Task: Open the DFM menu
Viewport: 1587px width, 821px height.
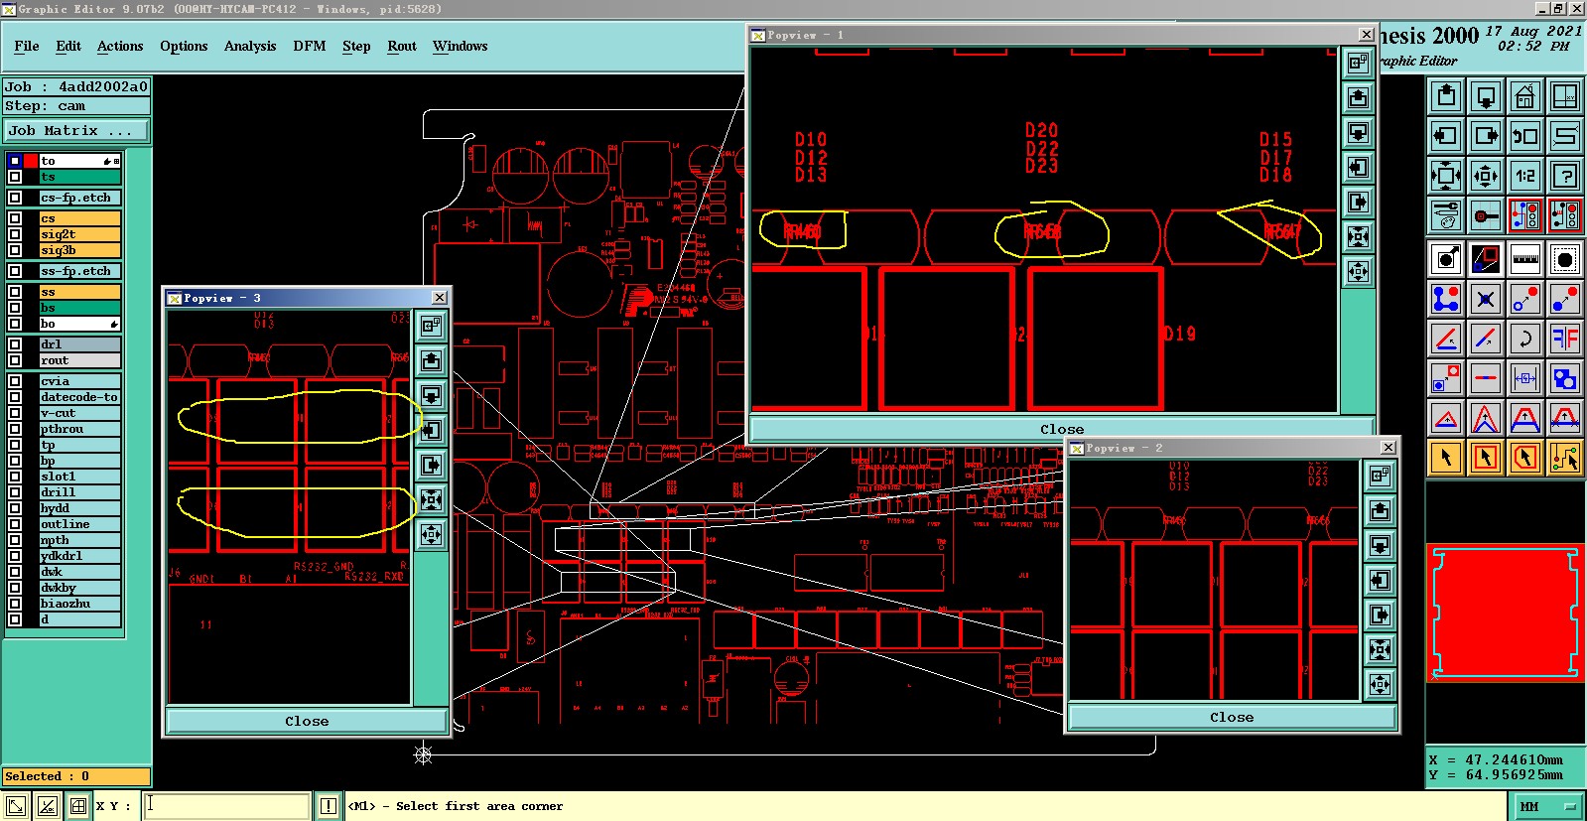Action: coord(310,46)
